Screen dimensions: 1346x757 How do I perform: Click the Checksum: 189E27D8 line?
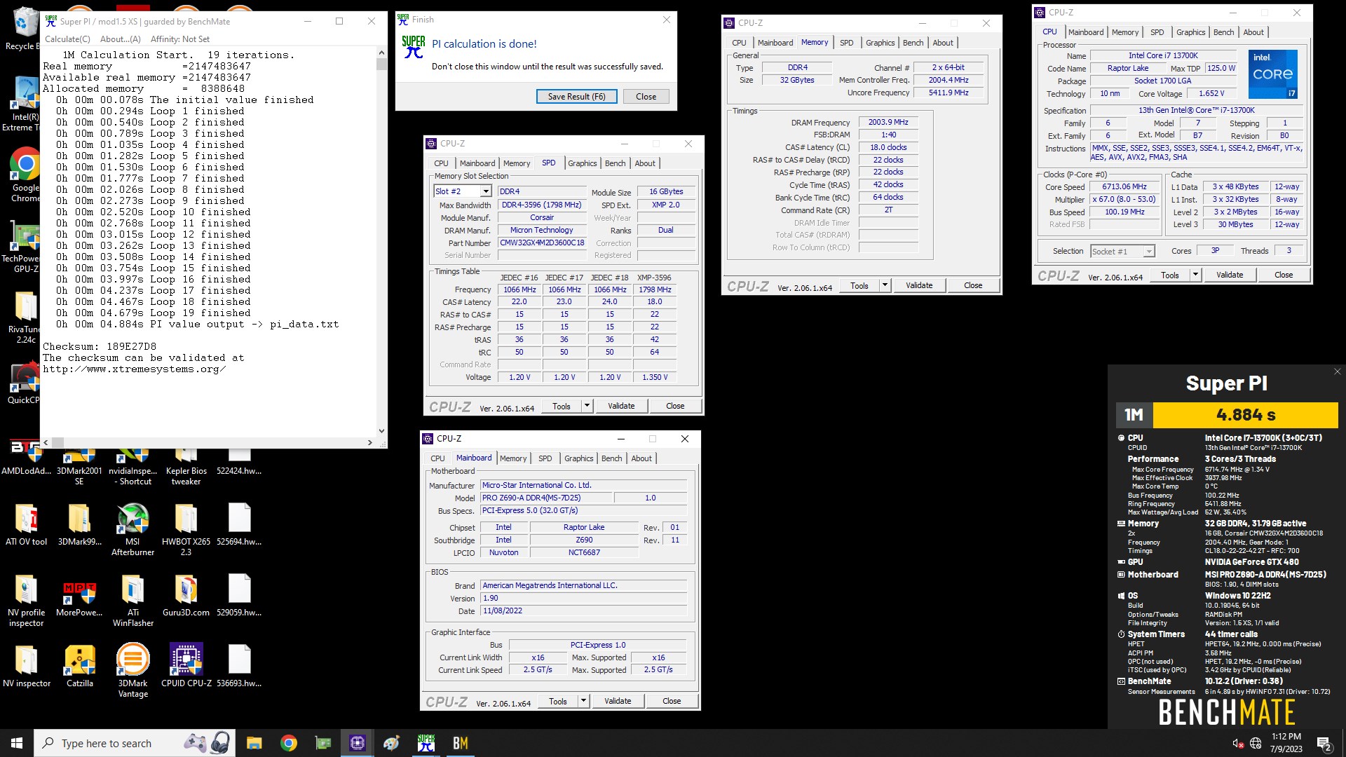[100, 346]
